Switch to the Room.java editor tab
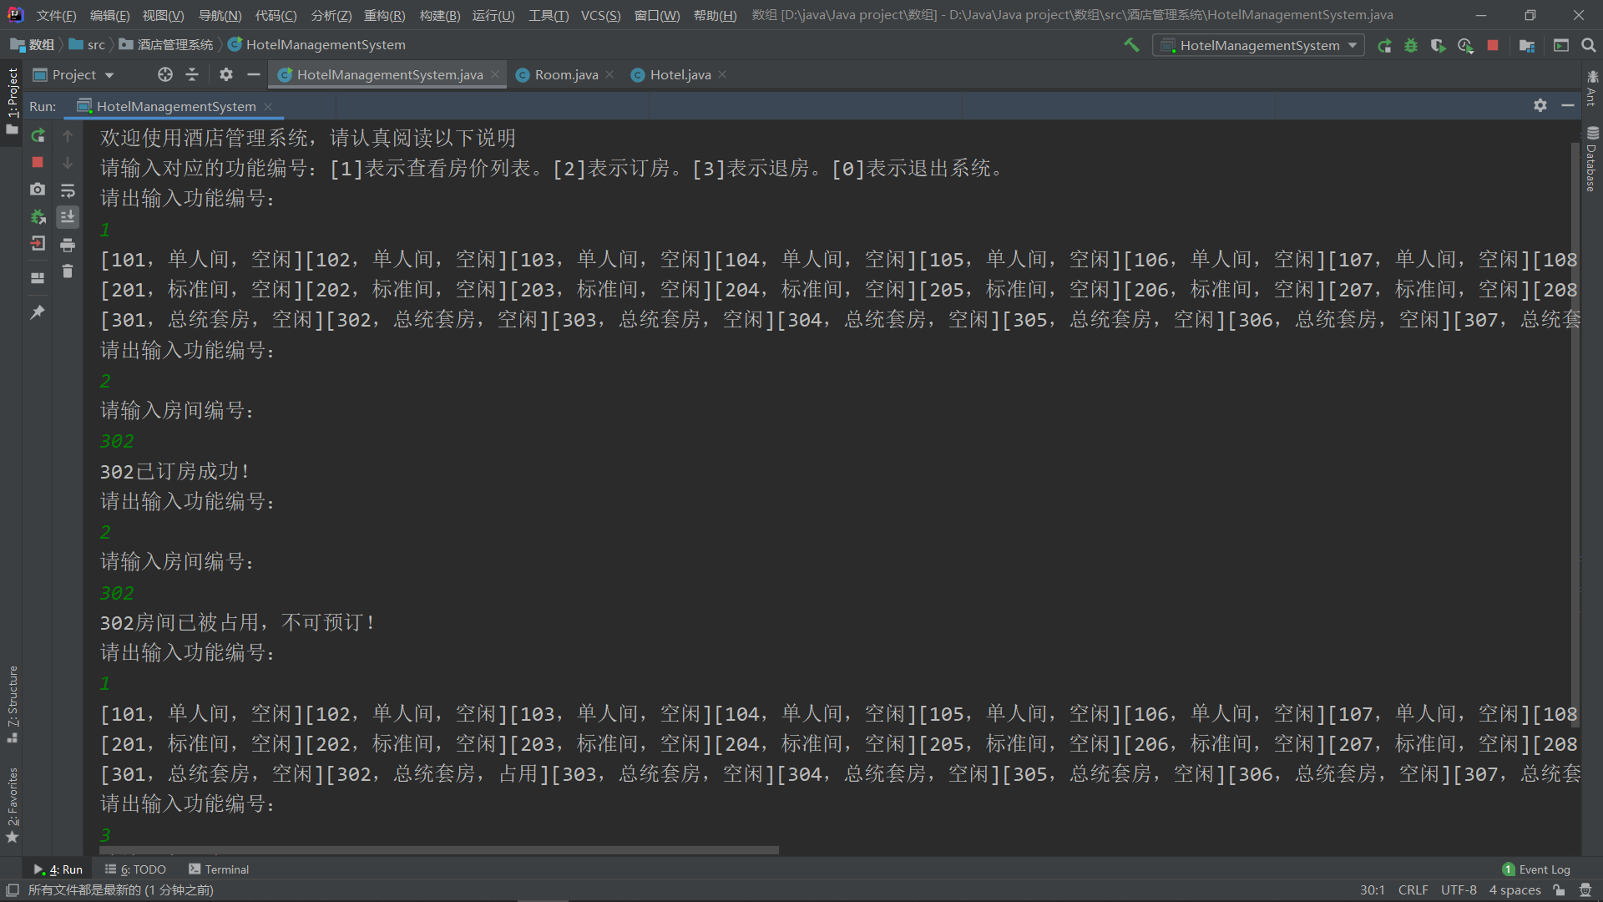The width and height of the screenshot is (1603, 902). pos(565,75)
